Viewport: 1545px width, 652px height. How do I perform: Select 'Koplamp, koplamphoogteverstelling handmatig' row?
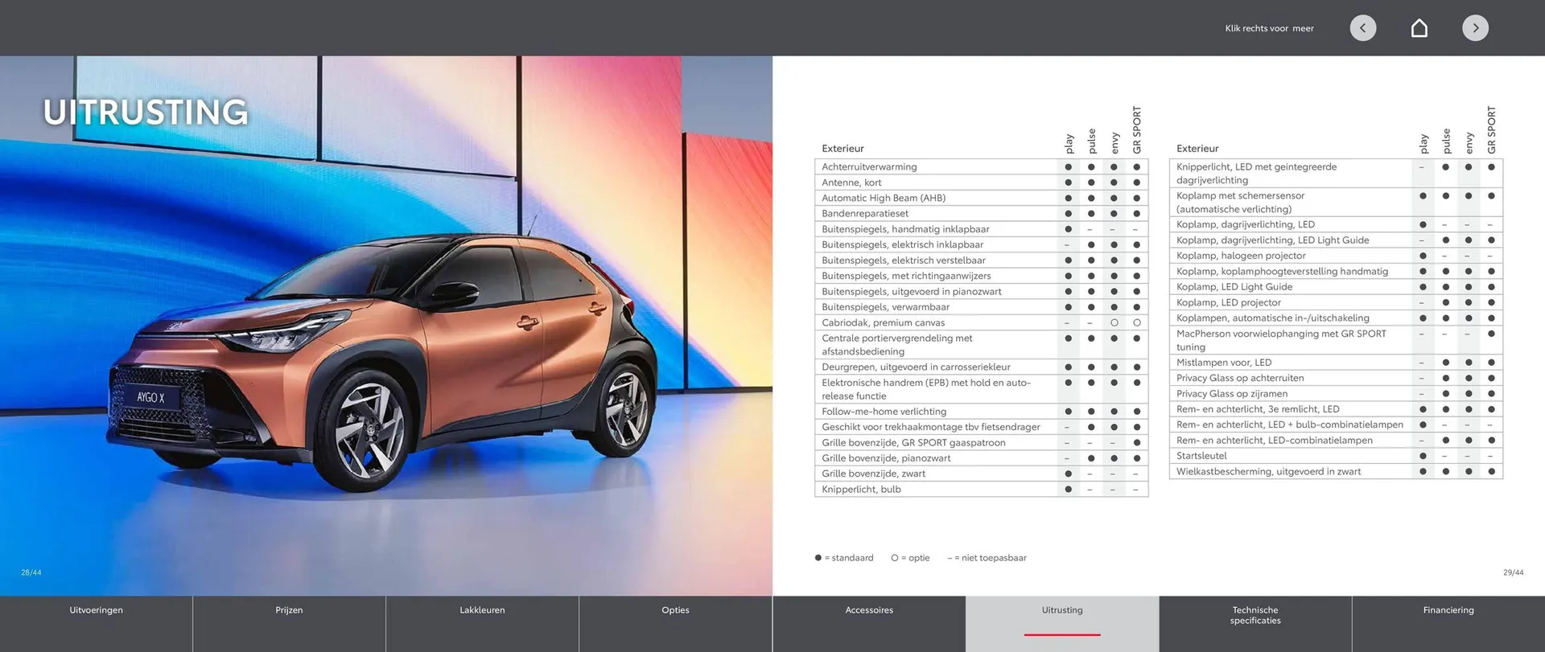(x=1337, y=272)
